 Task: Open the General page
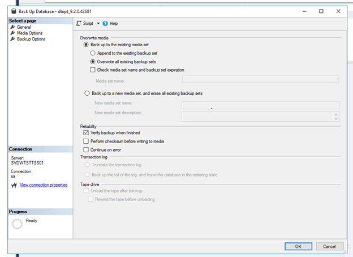[24, 27]
